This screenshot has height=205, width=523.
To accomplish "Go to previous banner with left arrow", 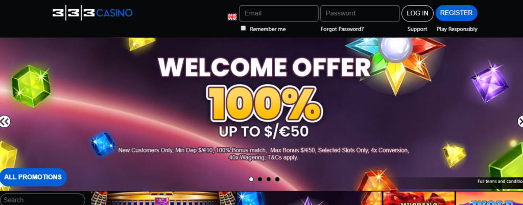I will coord(5,122).
